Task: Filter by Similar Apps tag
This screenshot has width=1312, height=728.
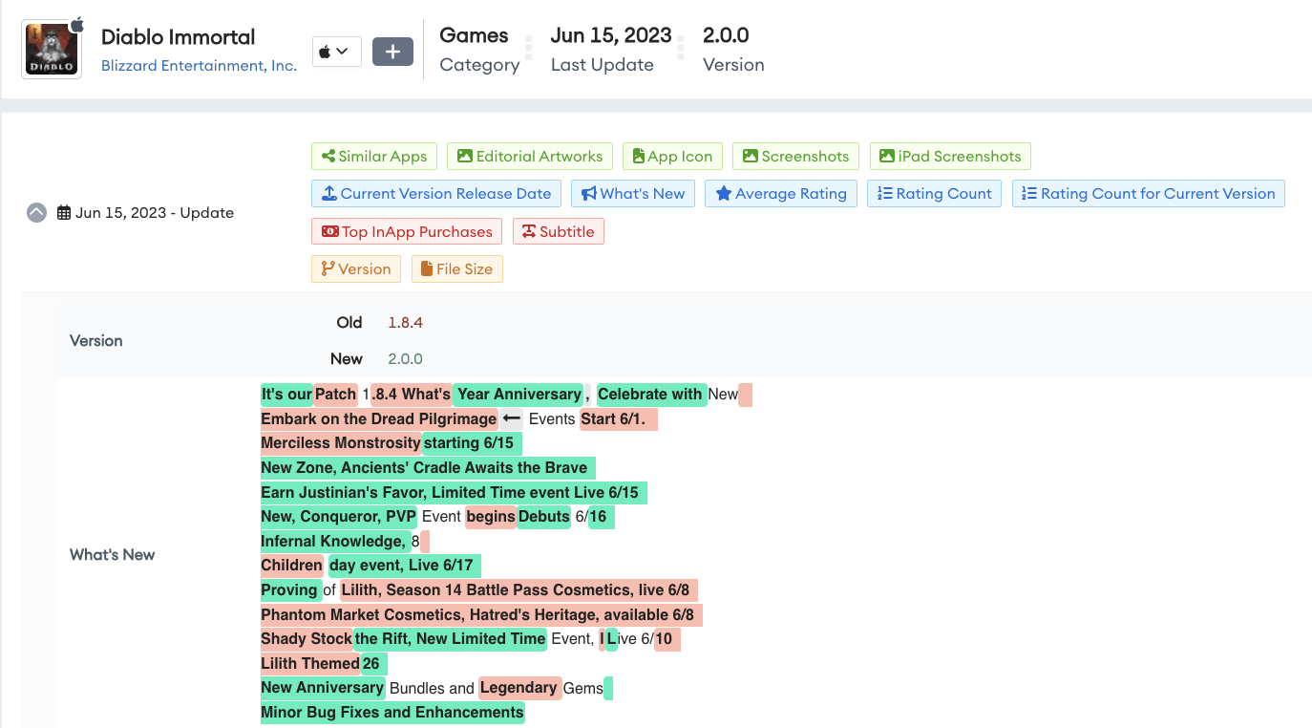Action: click(x=374, y=157)
